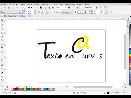Viewport: 131px width, 98px height.
Task: Select the Color Eyedropper tool
Action: coord(2,73)
